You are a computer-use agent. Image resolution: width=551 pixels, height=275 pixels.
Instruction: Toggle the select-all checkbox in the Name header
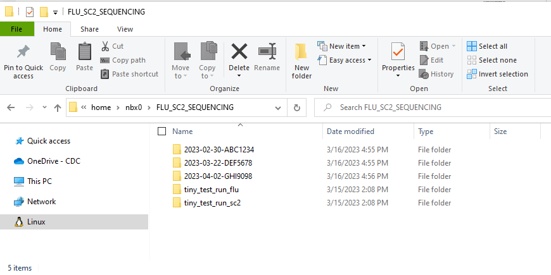[161, 131]
